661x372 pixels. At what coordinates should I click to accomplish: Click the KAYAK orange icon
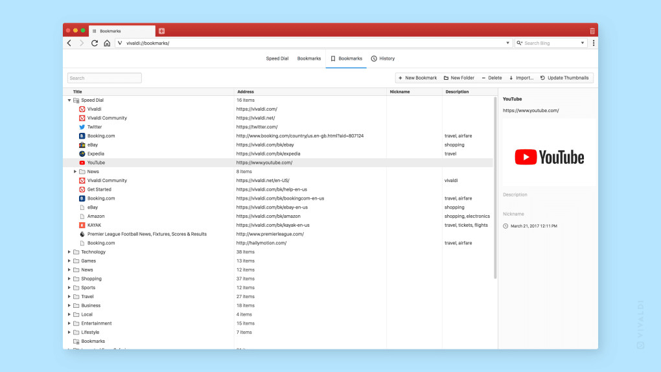click(x=82, y=225)
